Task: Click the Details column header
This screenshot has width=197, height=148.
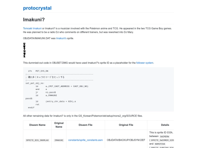Action: click(165, 125)
